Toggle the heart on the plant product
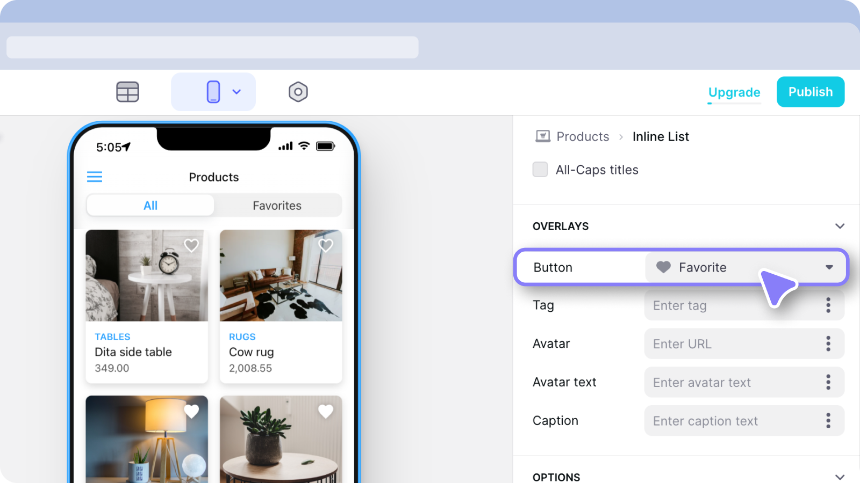 click(326, 412)
